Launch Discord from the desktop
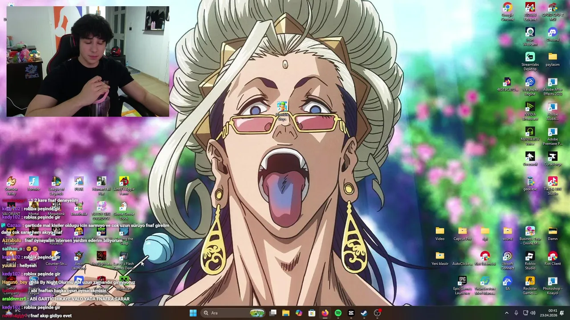The width and height of the screenshot is (570, 320). pyautogui.click(x=553, y=35)
